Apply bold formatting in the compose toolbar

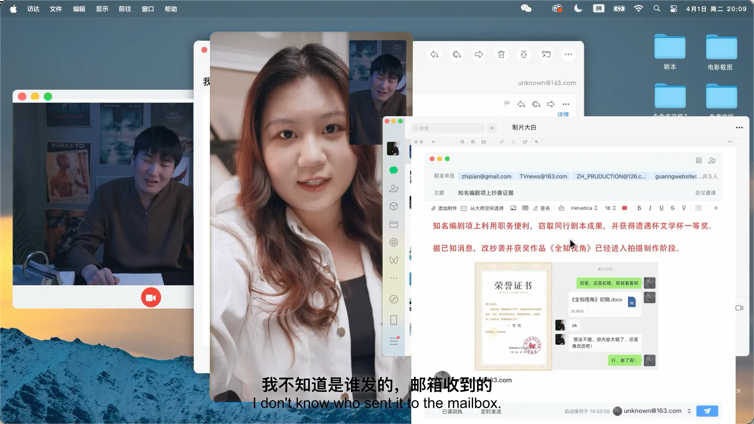click(639, 208)
